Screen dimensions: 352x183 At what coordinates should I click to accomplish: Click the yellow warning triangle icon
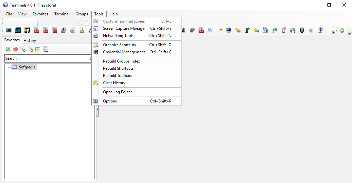(220, 29)
